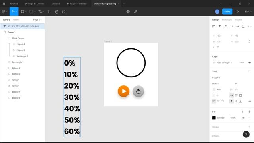Open the Figma main menu icon
This screenshot has width=254, height=143.
pos(4,12)
